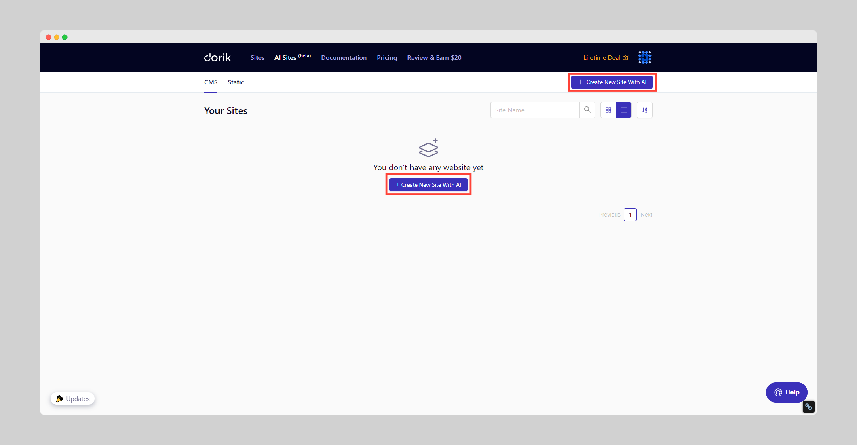The width and height of the screenshot is (857, 445).
Task: Click the Help button icon
Action: tap(778, 392)
